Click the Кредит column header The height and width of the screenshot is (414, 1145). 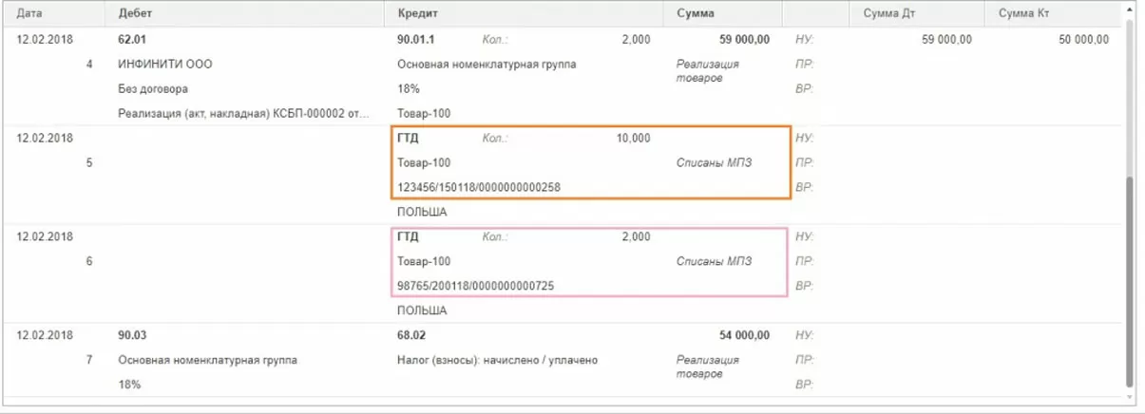coord(417,13)
